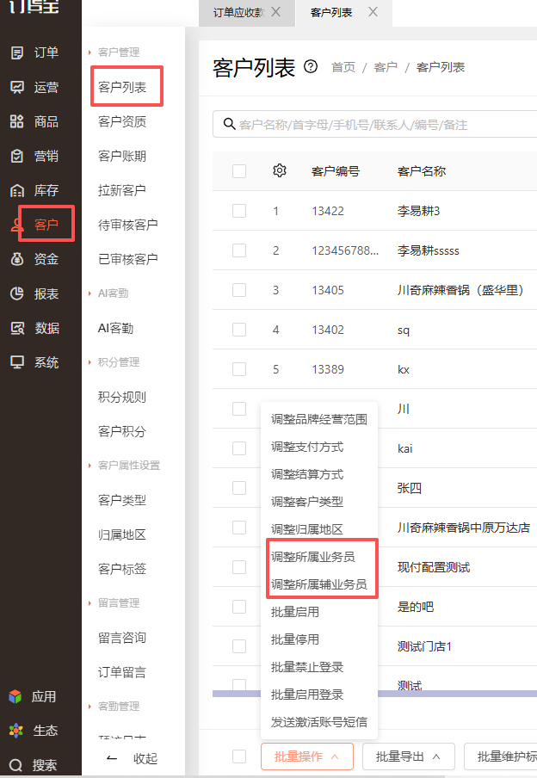Viewport: 537px width, 778px height.
Task: Open the 系统 module icon
Action: tap(17, 362)
